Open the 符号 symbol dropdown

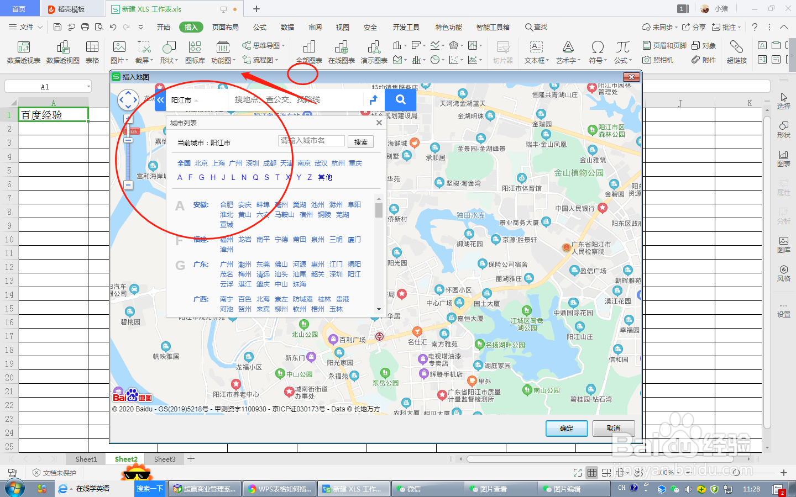pos(598,60)
